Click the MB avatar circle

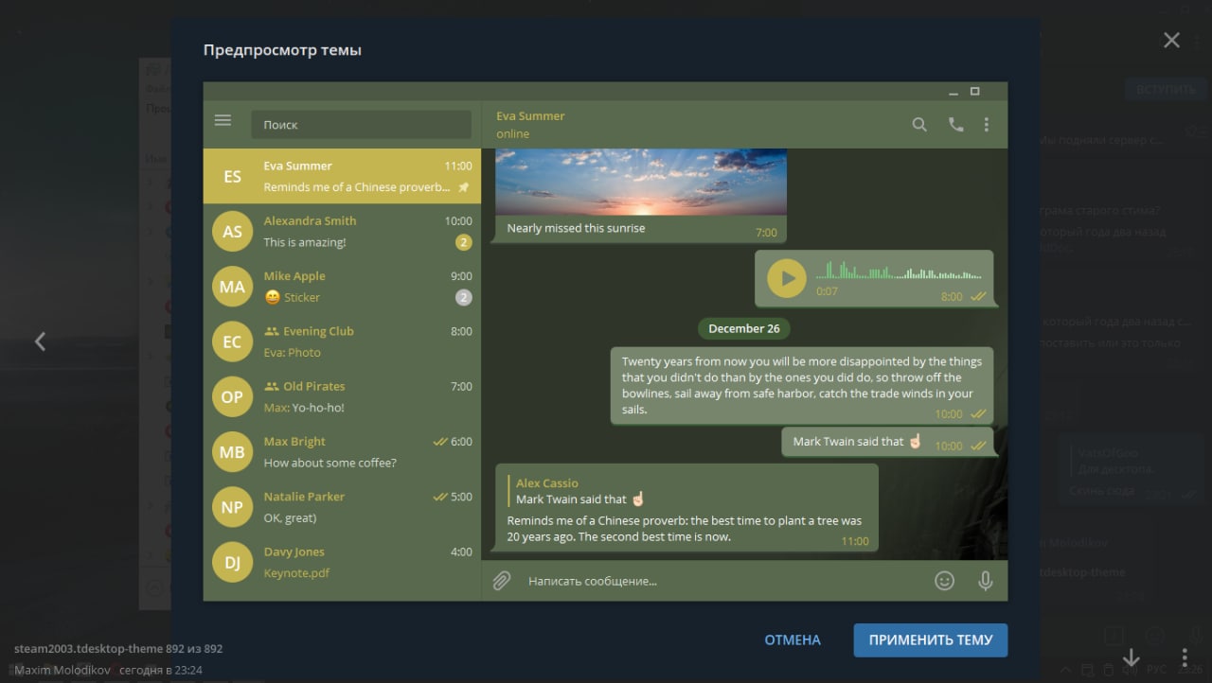232,452
